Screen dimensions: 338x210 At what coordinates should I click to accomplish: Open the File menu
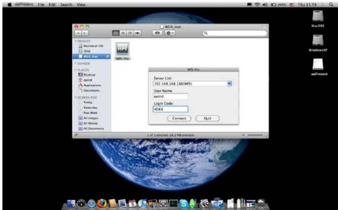point(41,4)
